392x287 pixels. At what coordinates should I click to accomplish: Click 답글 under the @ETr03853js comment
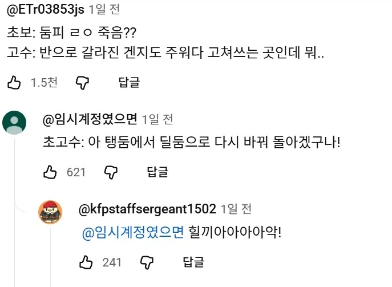[129, 83]
